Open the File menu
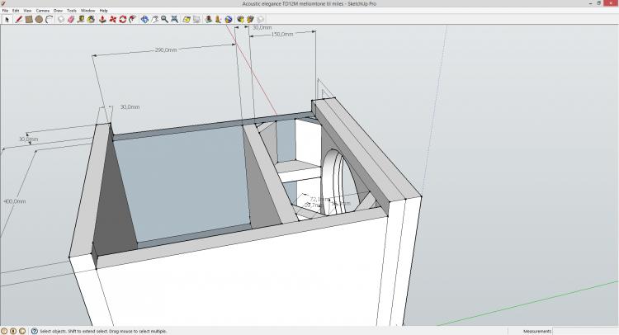Viewport: 619px width, 335px height. coord(5,11)
